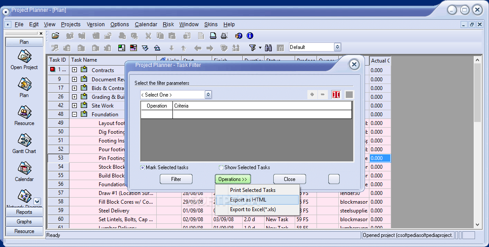Collapse the Foundation task group

coord(74,114)
